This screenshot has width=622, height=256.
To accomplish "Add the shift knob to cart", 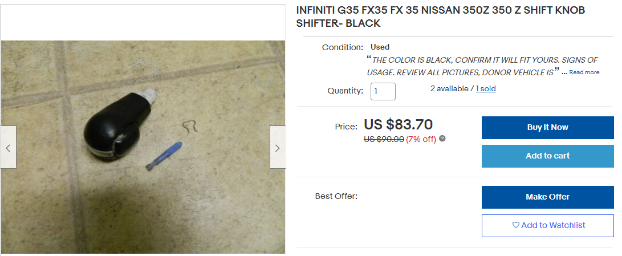I will 547,156.
